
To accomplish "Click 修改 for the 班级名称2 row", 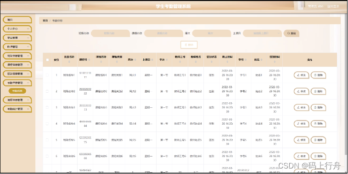I will [x=301, y=91].
